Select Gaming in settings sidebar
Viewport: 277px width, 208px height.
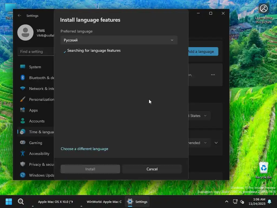pyautogui.click(x=36, y=142)
